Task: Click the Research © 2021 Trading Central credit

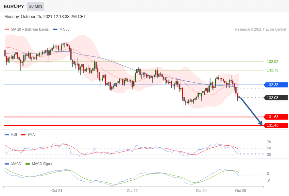Action: coord(260,29)
